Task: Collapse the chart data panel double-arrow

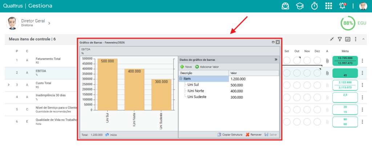Action: 276,60
